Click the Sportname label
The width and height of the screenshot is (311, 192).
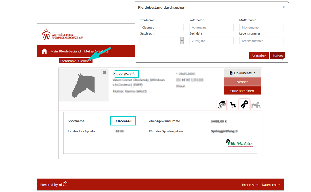click(x=76, y=121)
